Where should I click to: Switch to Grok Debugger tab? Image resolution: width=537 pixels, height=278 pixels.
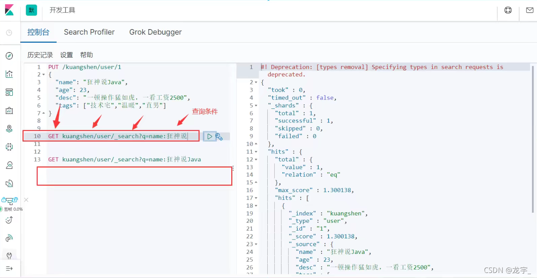click(x=155, y=32)
